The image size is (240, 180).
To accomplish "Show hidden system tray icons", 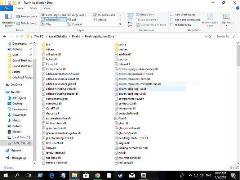I will pyautogui.click(x=190, y=175).
